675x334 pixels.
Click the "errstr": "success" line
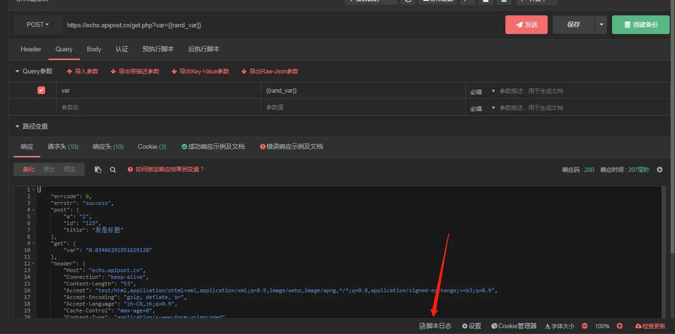coord(82,203)
